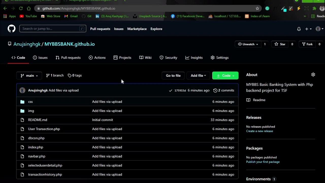Open the Add file dropdown
Image resolution: width=325 pixels, height=183 pixels.
pyautogui.click(x=198, y=75)
